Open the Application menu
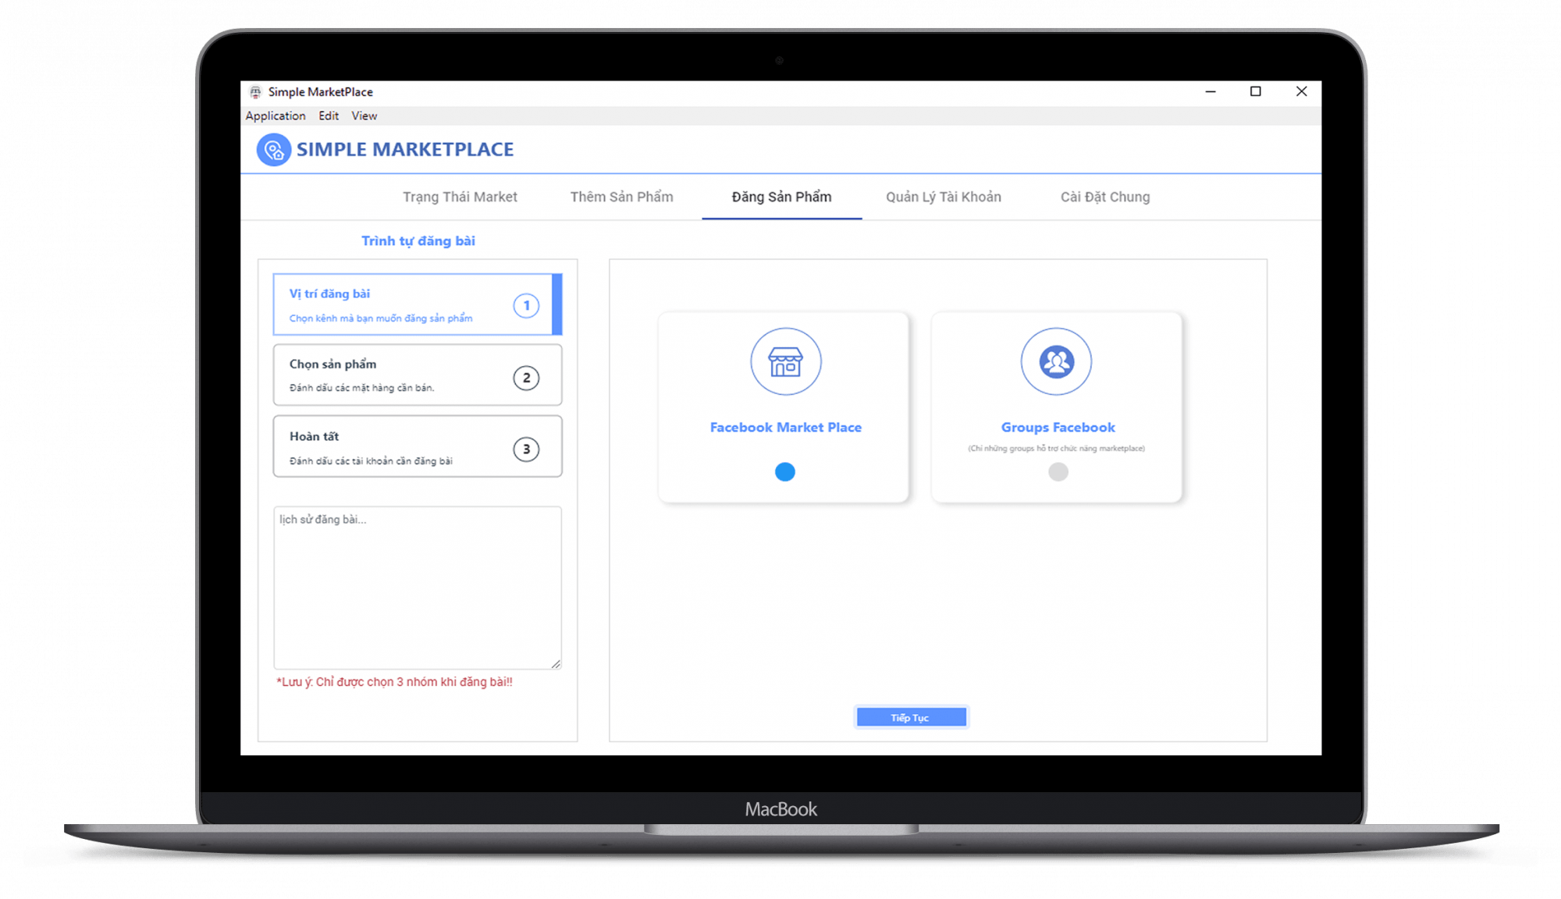1561x899 pixels. tap(276, 115)
